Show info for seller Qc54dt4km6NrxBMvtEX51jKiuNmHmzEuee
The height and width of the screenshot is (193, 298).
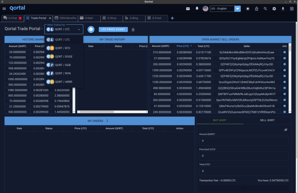tap(285, 52)
